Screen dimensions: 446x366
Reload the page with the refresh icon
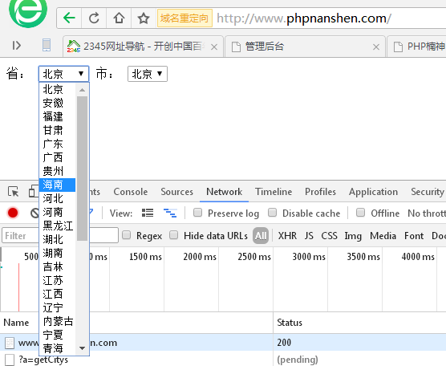point(94,18)
